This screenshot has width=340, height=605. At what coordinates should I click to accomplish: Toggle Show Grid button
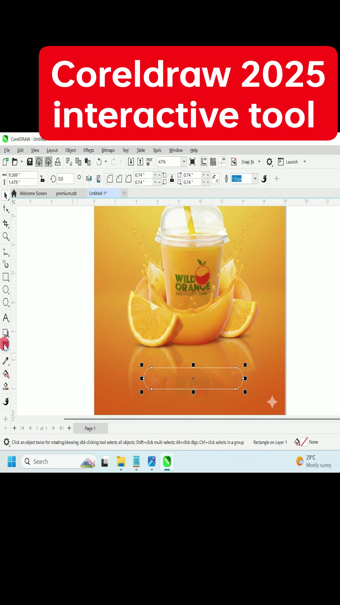[213, 162]
